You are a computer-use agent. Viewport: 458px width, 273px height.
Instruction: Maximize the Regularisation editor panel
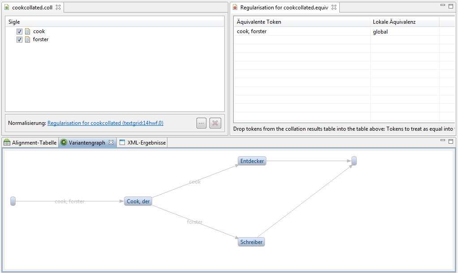(451, 5)
